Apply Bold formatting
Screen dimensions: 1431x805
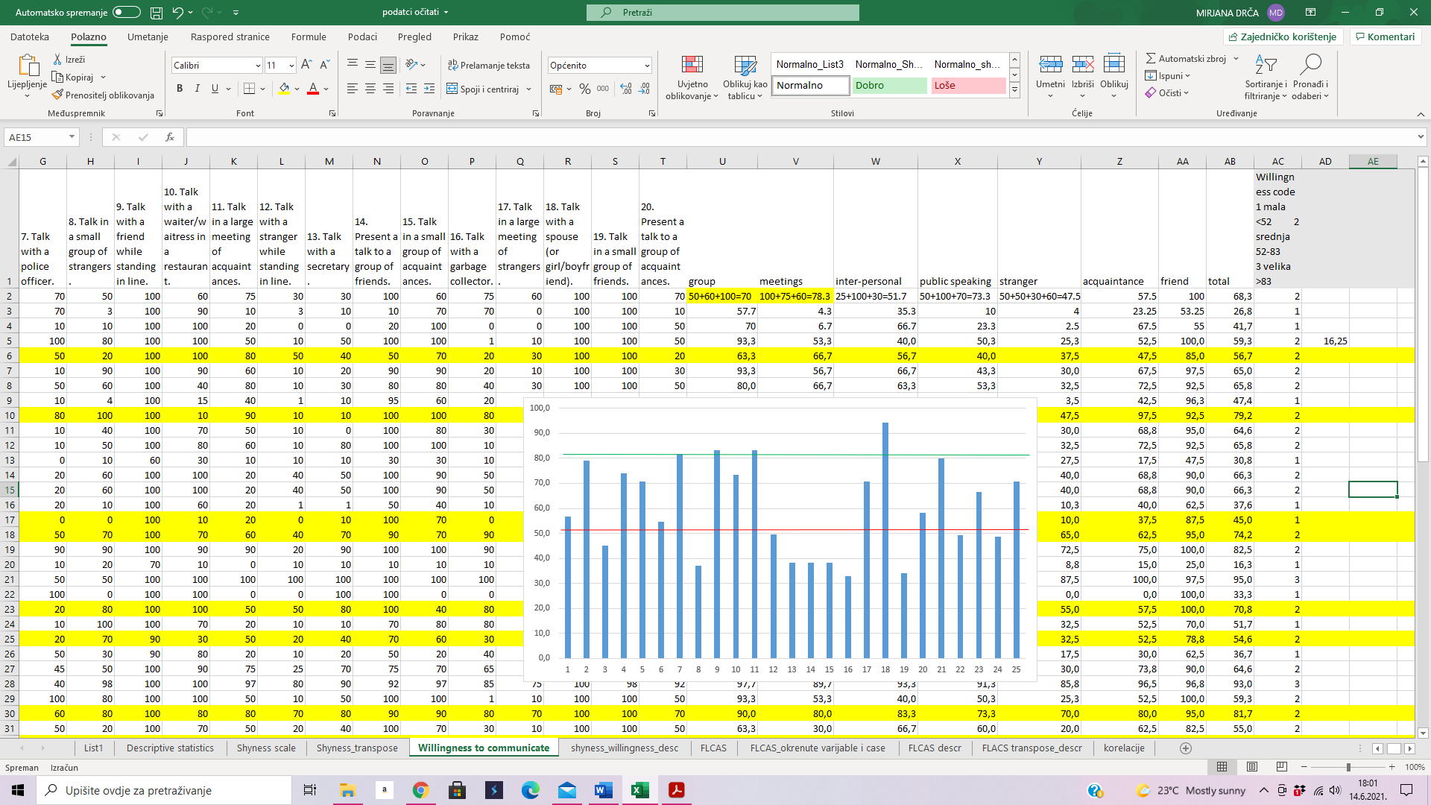180,89
